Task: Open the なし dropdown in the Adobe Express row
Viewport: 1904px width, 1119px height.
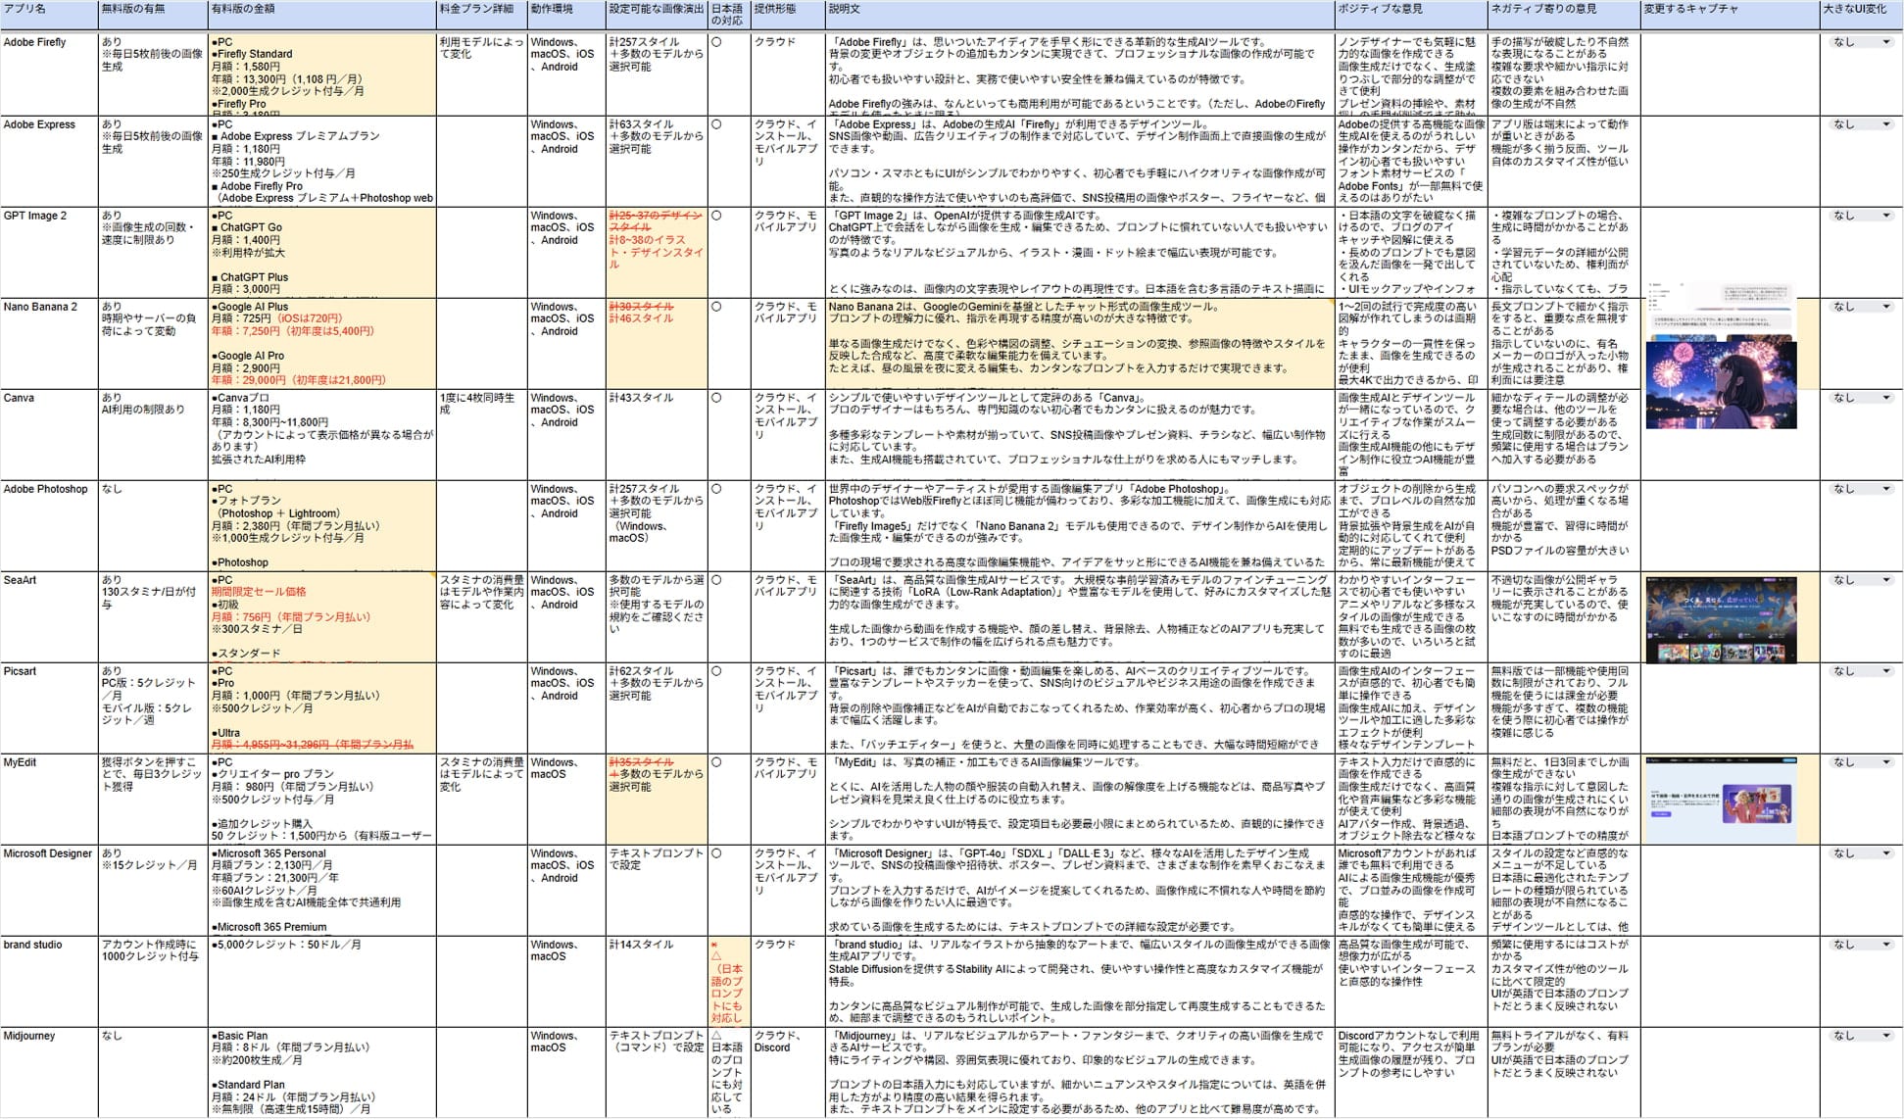Action: (x=1861, y=124)
